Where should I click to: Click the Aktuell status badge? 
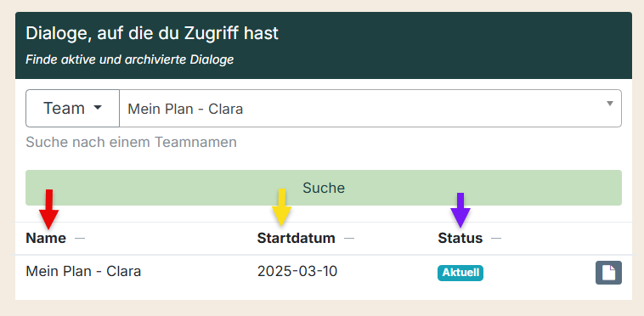[x=460, y=273]
